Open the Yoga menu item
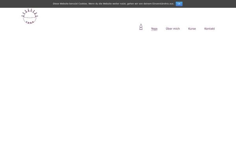Viewport: 236px width, 157px height. (x=154, y=29)
